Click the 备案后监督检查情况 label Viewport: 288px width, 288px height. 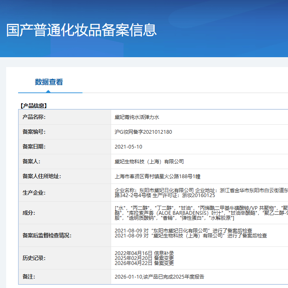[x=47, y=235]
